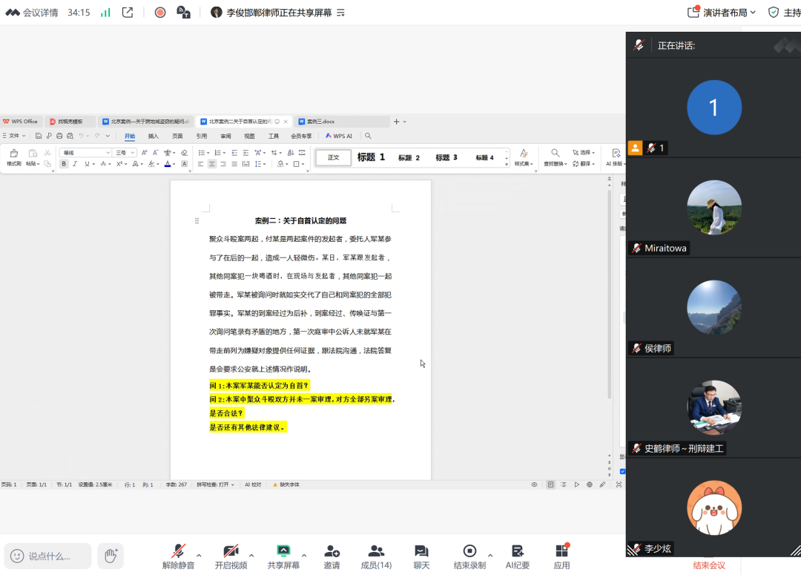Viewport: 801px width, 575px height.
Task: Open the 选择 selection dropdown
Action: (x=584, y=152)
